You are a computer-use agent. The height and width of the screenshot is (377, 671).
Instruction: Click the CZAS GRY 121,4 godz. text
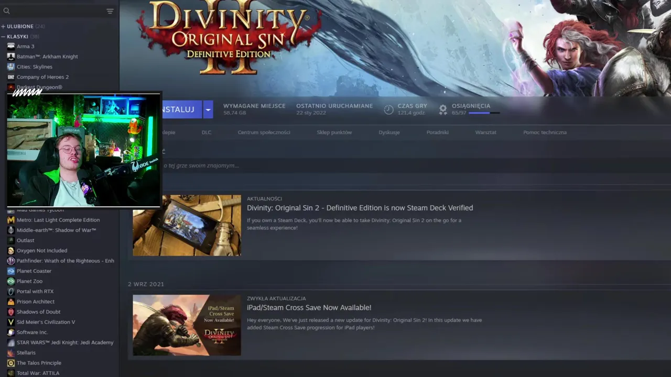pos(412,109)
